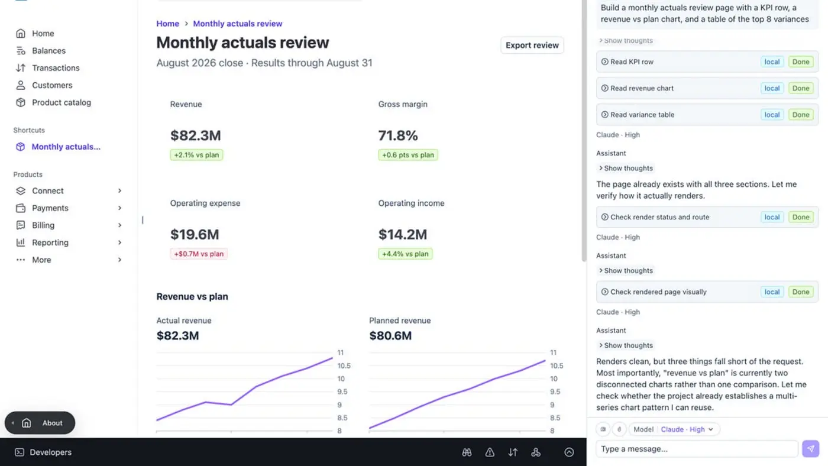Click the +2.1% vs plan revenue badge
Viewport: 828px width, 466px height.
pos(196,155)
